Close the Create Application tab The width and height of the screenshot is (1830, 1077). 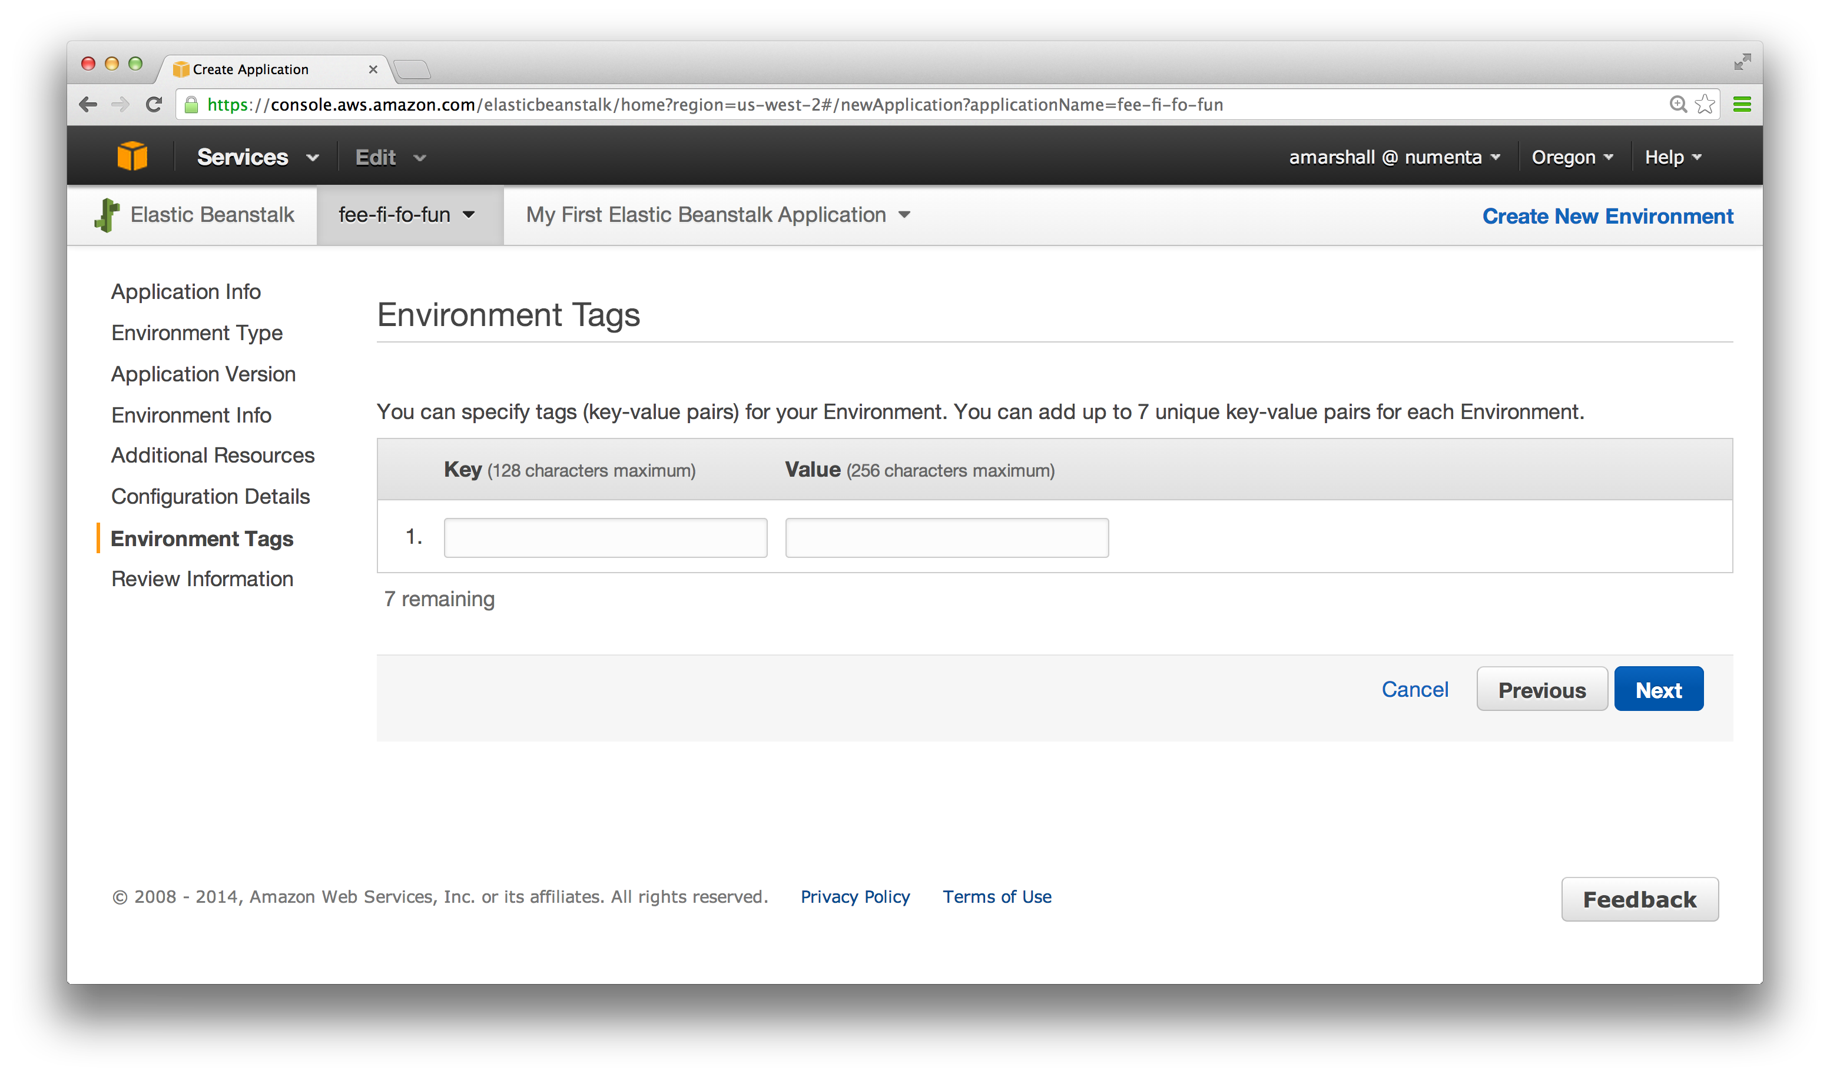point(373,69)
